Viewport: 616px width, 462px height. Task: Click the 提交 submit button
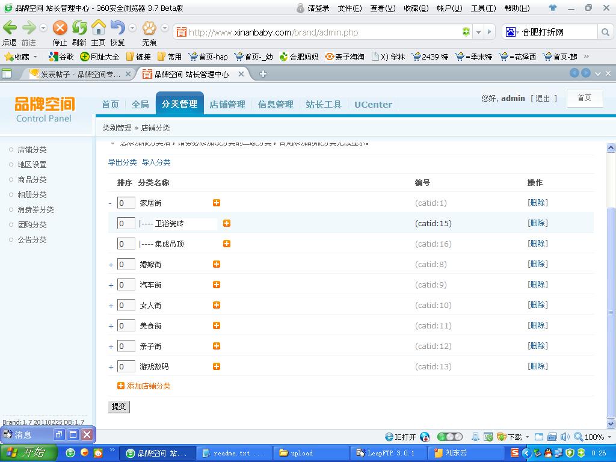pos(119,407)
